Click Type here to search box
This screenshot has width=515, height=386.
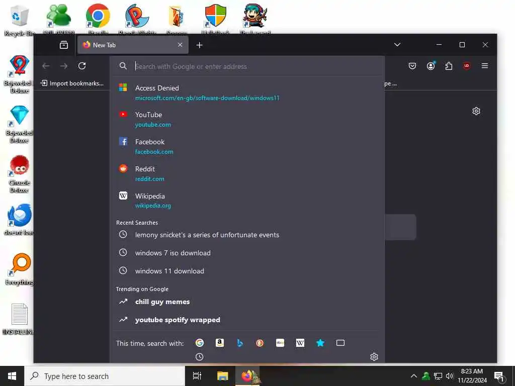[105, 376]
